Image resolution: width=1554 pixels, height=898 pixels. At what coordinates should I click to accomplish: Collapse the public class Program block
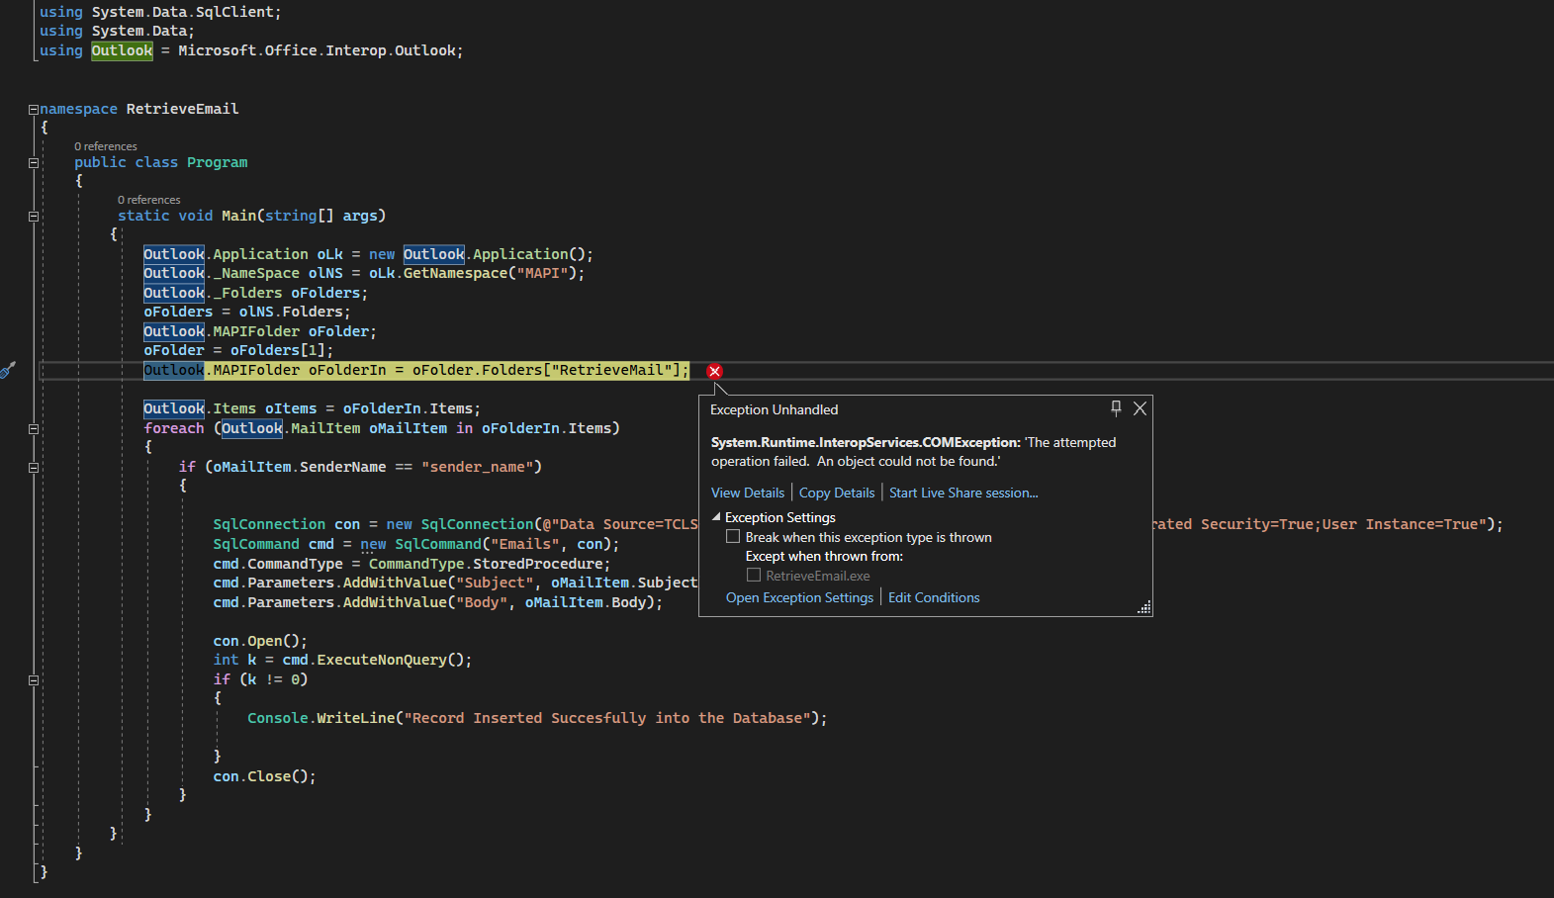pos(34,163)
